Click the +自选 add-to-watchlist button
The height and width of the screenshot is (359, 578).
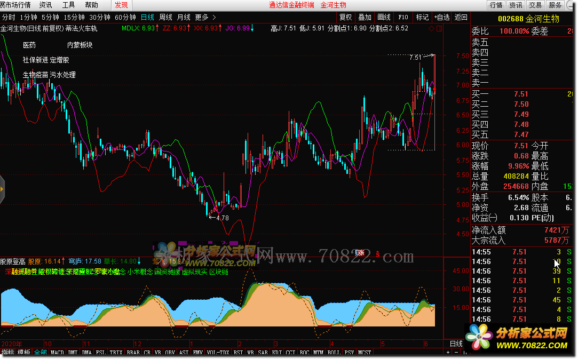(x=441, y=17)
